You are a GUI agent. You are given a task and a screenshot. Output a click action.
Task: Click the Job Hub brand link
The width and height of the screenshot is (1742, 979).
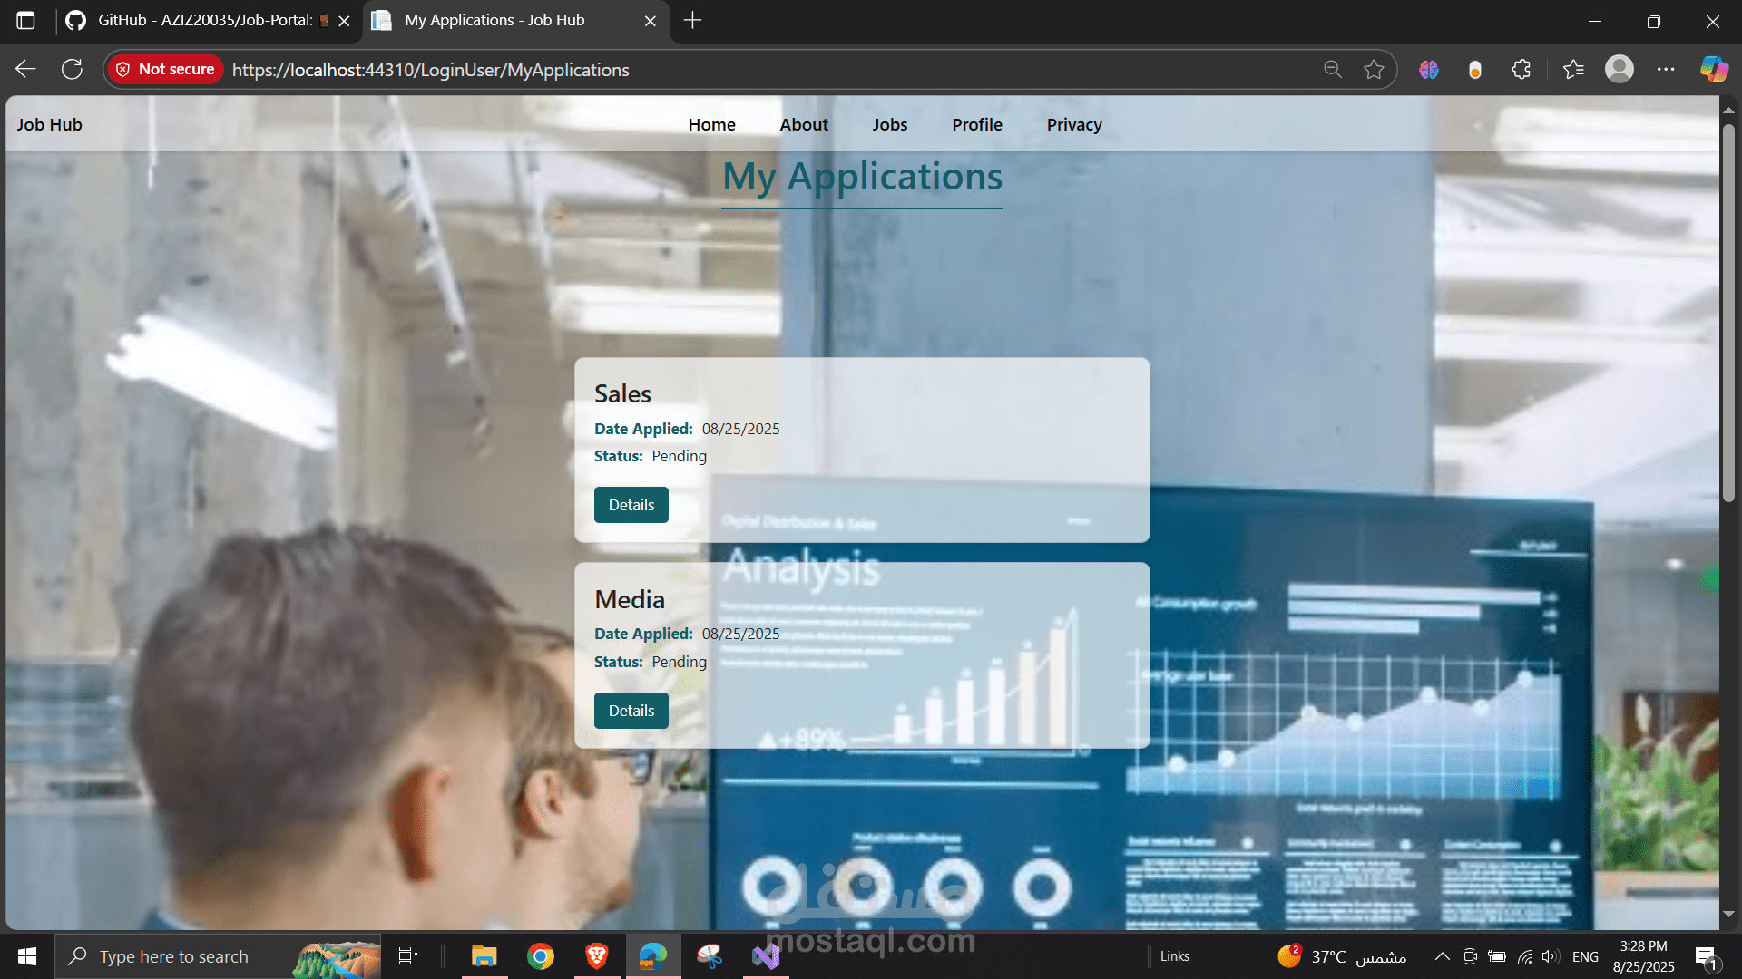click(49, 124)
